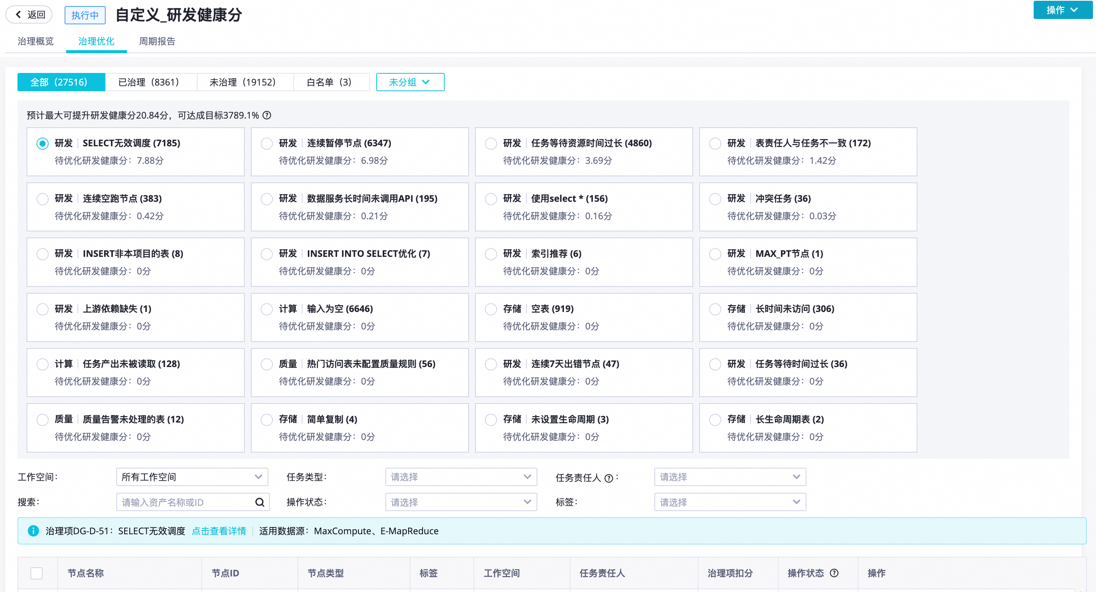The image size is (1096, 592).
Task: Click the help icon next to 任务责任人 filter
Action: 608,478
